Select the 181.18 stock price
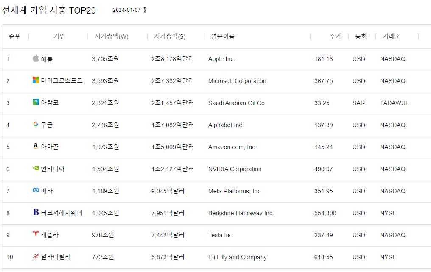431x272 pixels. (324, 59)
